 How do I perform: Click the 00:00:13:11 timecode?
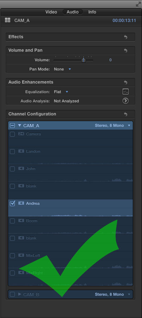[124, 21]
